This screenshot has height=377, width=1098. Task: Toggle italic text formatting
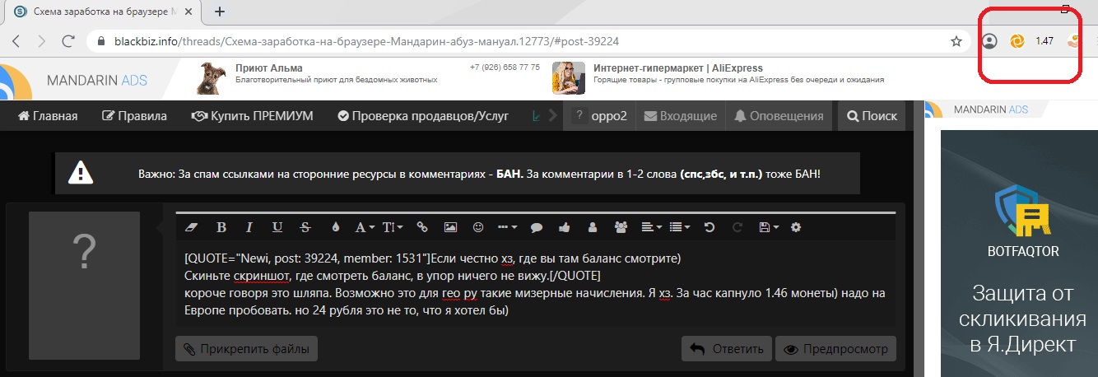click(x=249, y=227)
